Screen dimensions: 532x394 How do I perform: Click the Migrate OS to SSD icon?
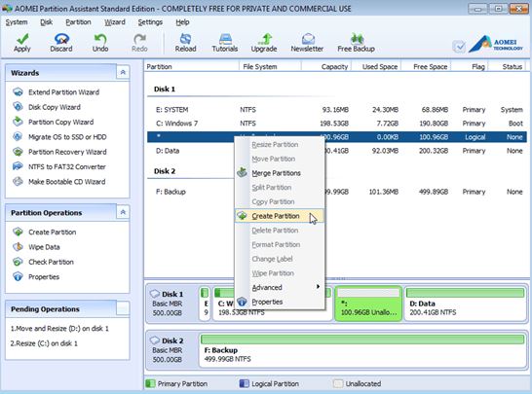click(18, 137)
